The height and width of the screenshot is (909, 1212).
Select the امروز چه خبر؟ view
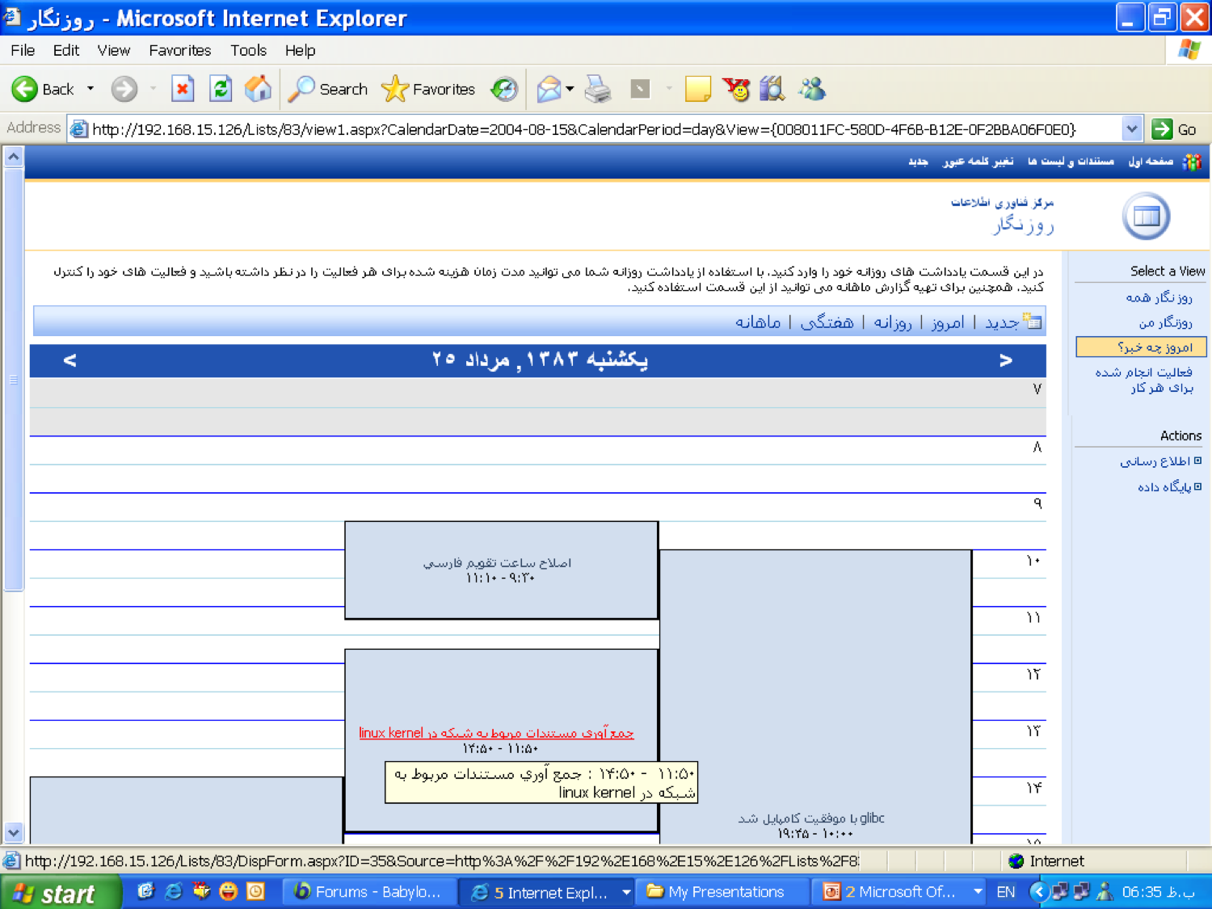click(1141, 347)
